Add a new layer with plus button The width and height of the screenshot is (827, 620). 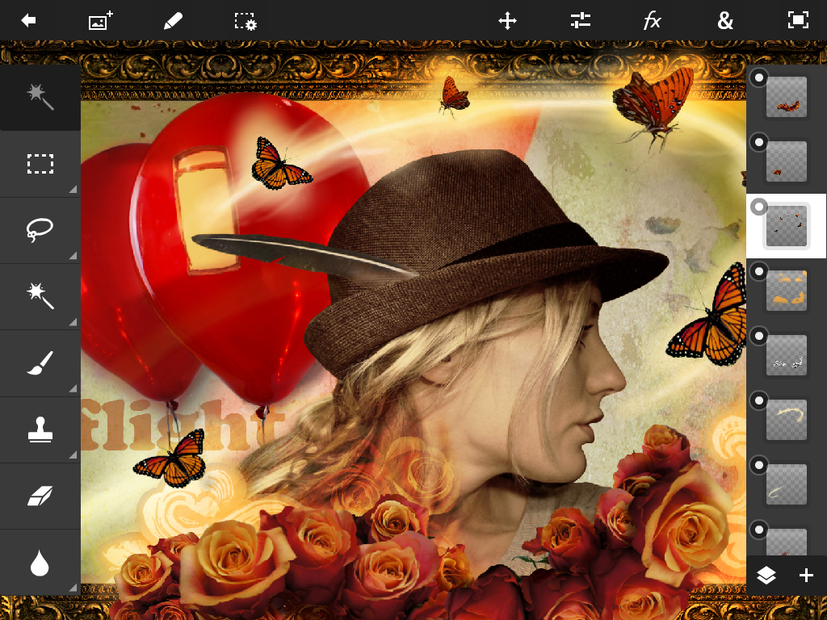click(x=806, y=575)
